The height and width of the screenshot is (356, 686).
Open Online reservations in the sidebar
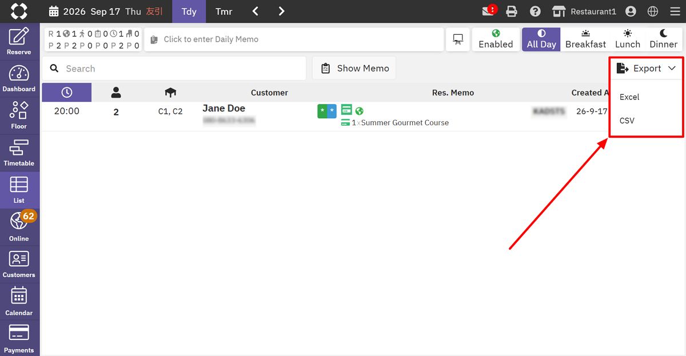19,227
